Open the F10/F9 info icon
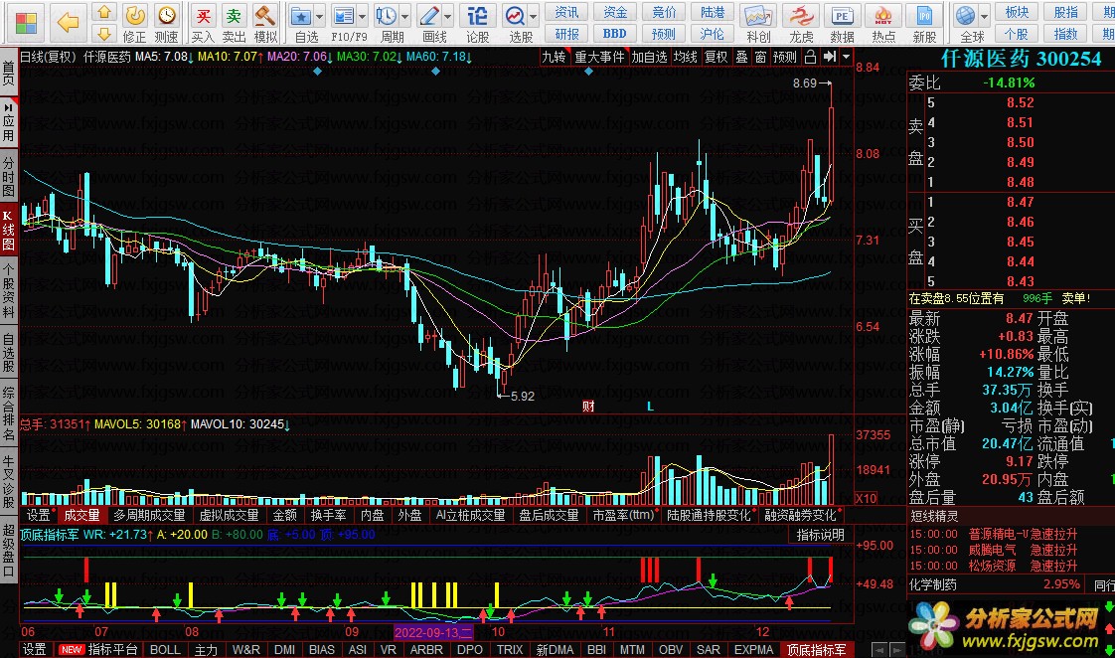This screenshot has height=658, width=1115. point(344,16)
